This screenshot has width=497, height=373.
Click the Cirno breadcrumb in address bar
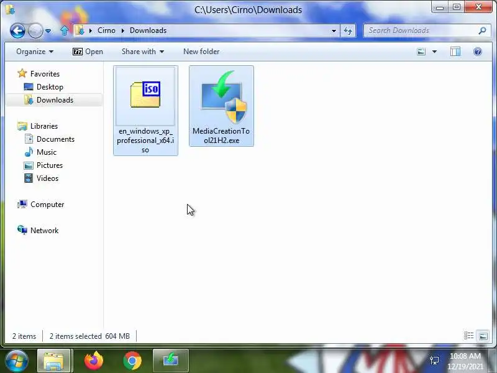click(x=106, y=30)
